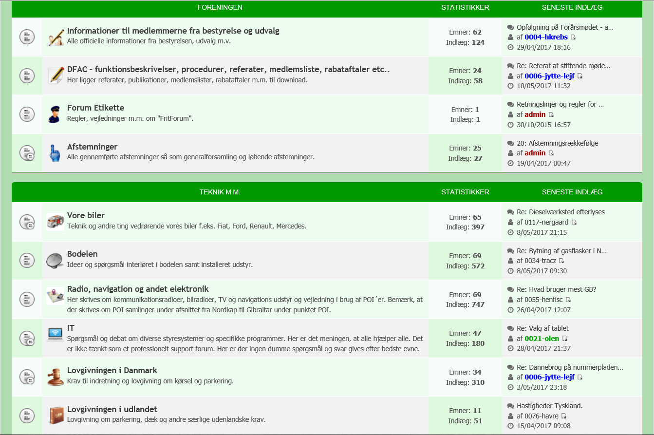View user profile 0117-nergaard
The image size is (654, 435).
point(547,222)
